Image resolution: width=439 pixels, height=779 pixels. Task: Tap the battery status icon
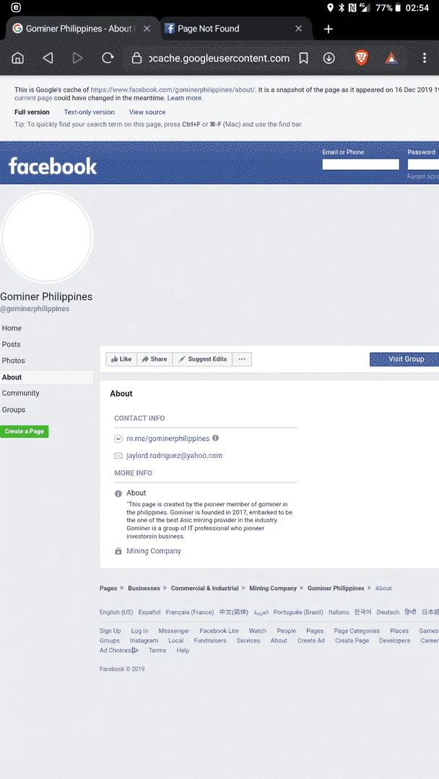tap(398, 7)
